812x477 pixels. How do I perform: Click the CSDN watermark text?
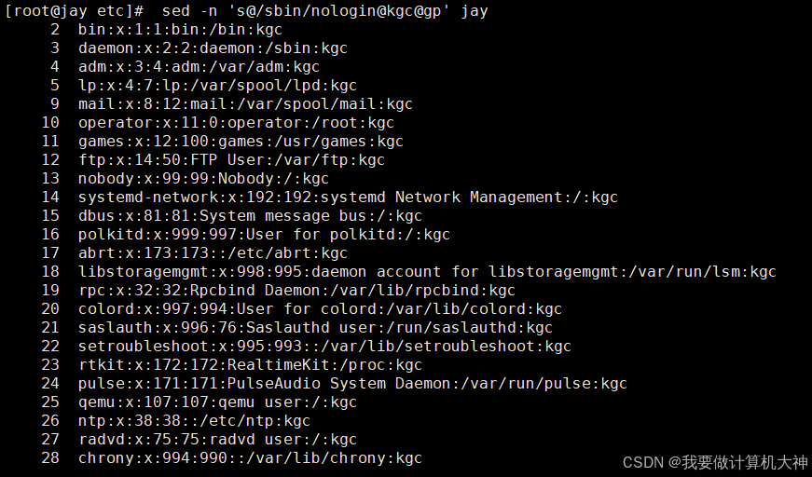tap(715, 462)
